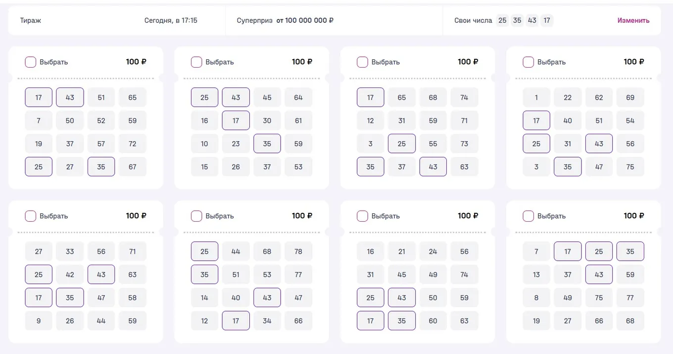Click number 64 on its ticket
Image resolution: width=673 pixels, height=354 pixels.
pyautogui.click(x=298, y=97)
